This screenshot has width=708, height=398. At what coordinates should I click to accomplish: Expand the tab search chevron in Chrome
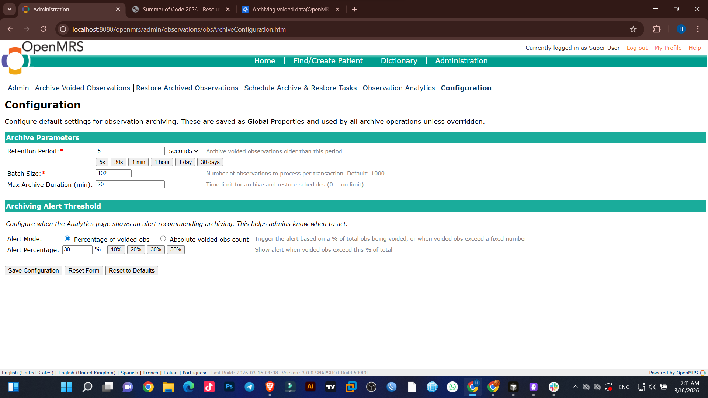10,9
